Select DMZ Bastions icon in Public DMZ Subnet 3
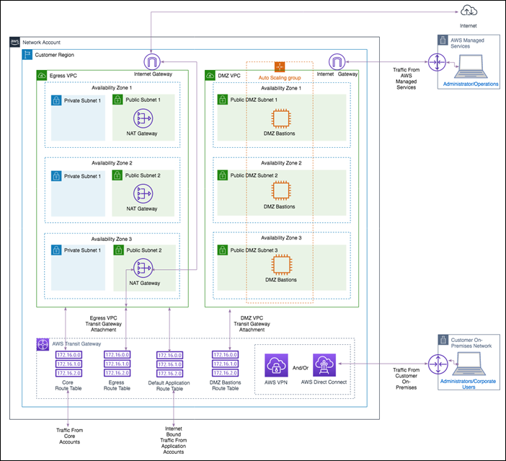Viewport: 506px width, 461px height. 280,265
